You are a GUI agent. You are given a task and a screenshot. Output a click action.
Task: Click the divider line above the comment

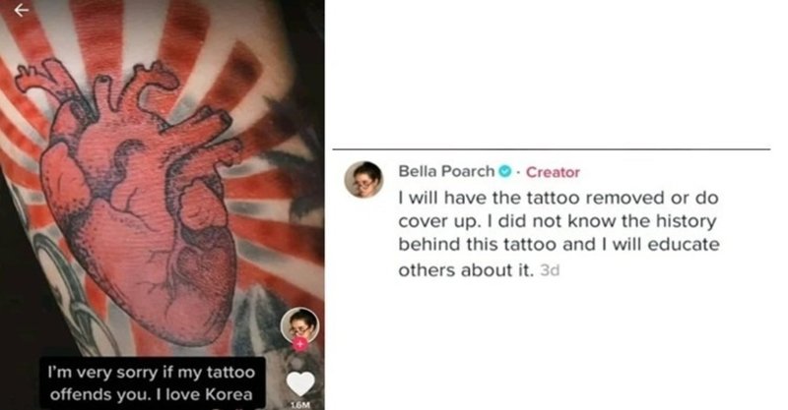(x=552, y=149)
